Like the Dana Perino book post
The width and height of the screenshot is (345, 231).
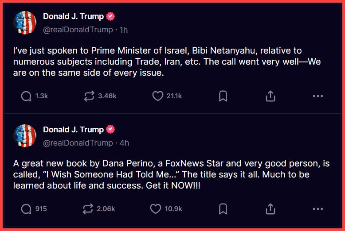(156, 209)
